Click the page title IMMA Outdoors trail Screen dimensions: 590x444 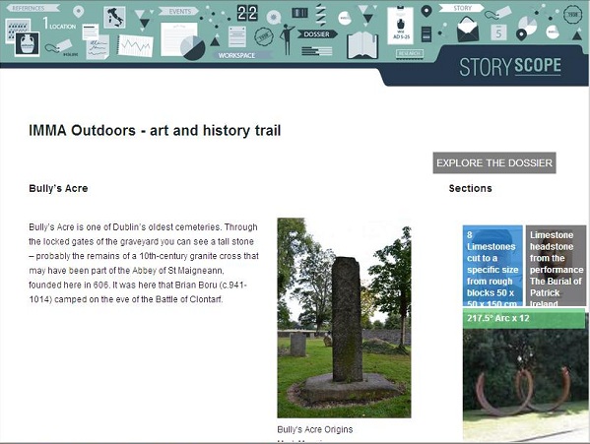tap(155, 131)
